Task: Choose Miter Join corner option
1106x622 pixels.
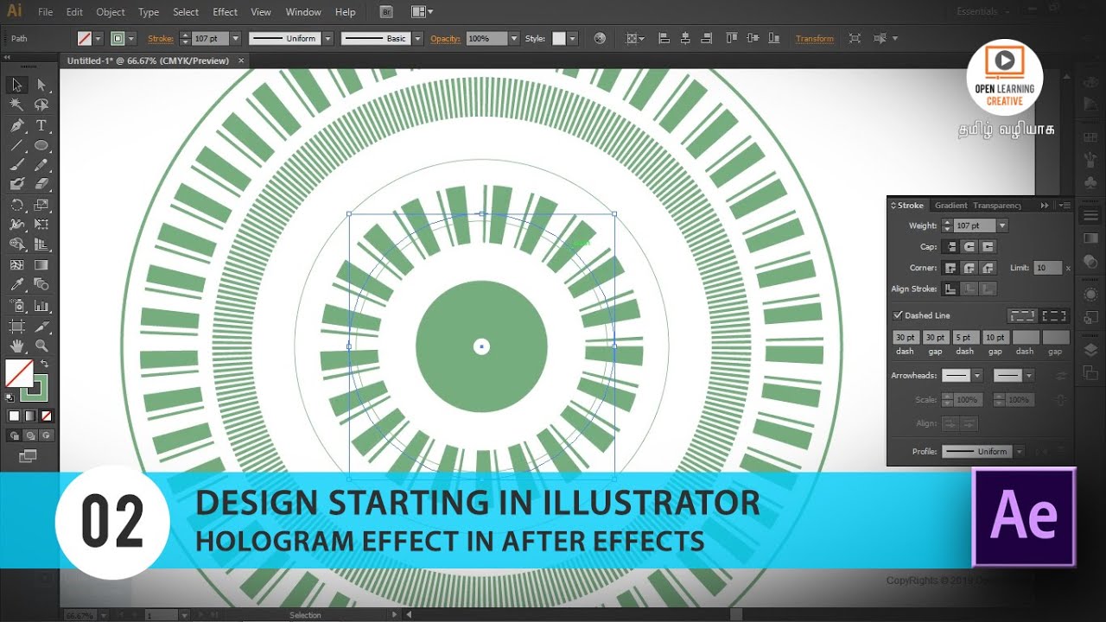Action: [951, 268]
